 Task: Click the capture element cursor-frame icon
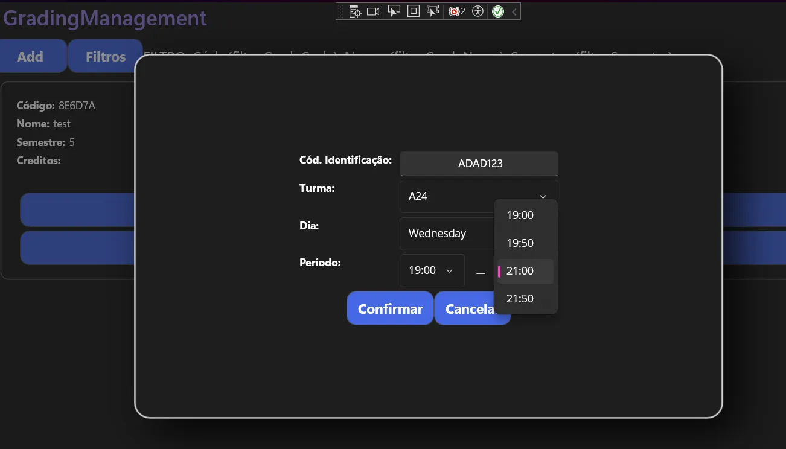432,11
